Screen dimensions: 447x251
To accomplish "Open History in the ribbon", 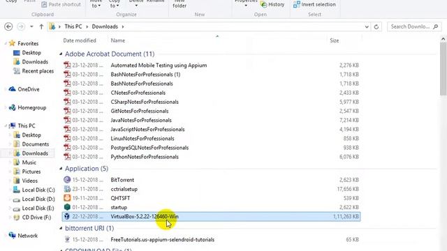I will point(272,4).
